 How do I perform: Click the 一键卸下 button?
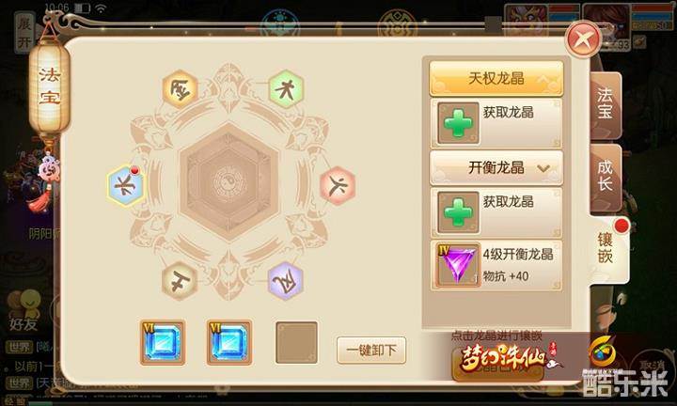(371, 351)
